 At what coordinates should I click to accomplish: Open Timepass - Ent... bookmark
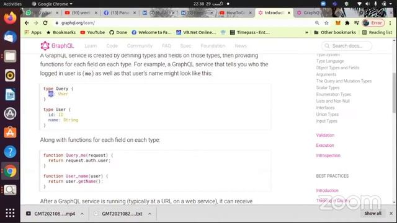click(249, 32)
